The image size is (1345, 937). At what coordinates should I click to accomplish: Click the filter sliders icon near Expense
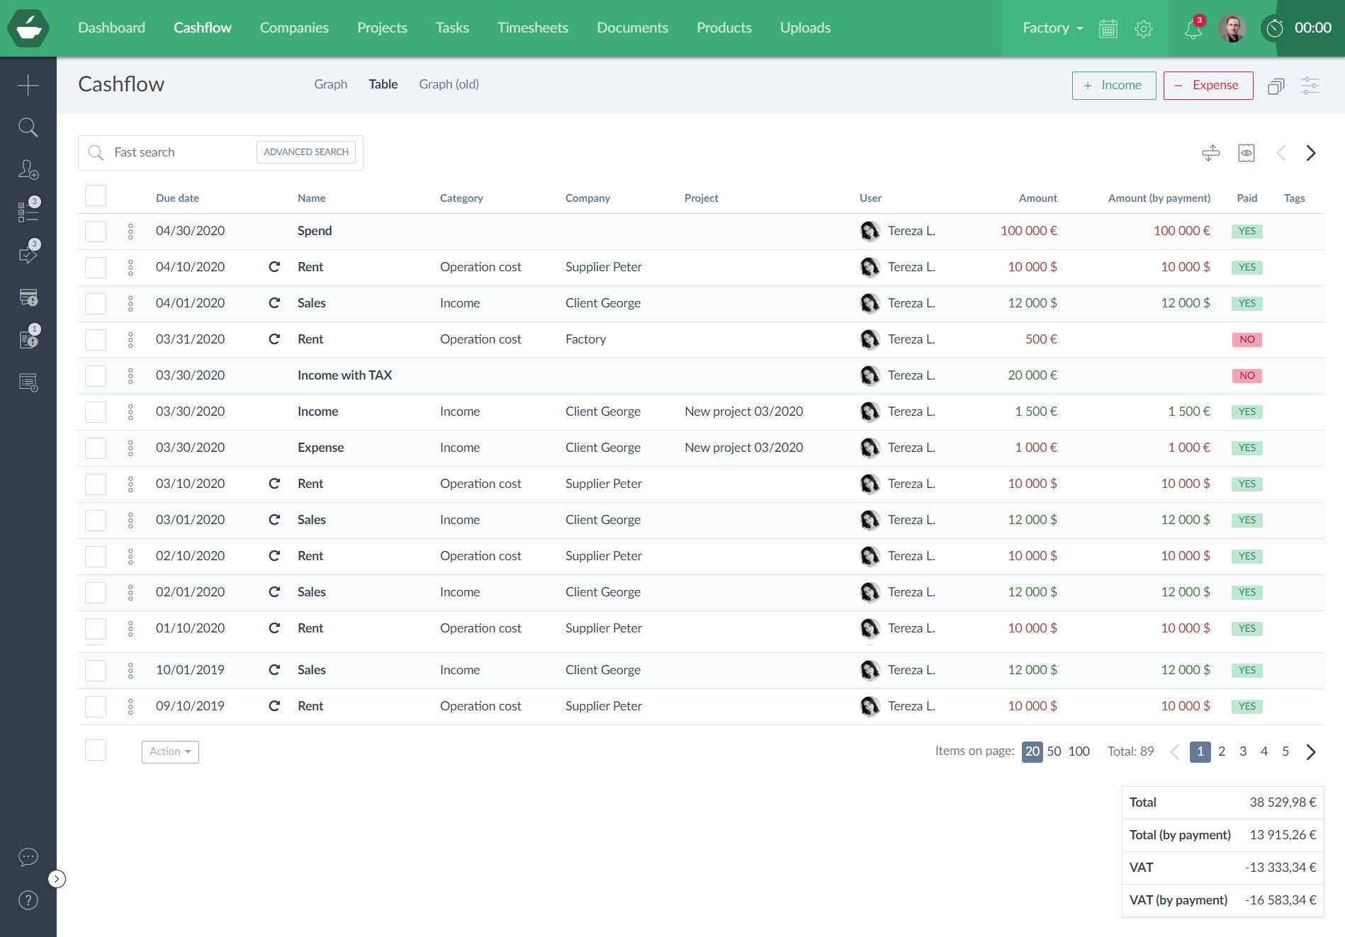pyautogui.click(x=1310, y=86)
